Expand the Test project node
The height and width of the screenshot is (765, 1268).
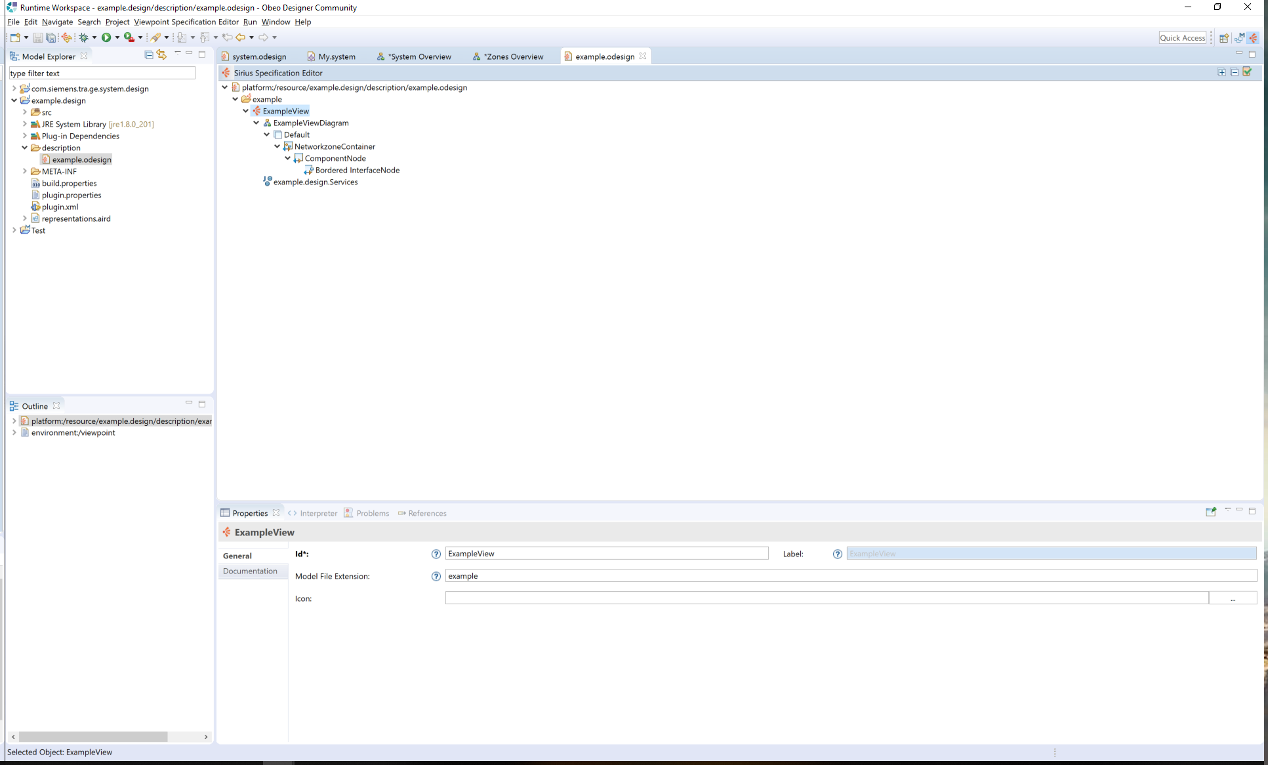(14, 230)
